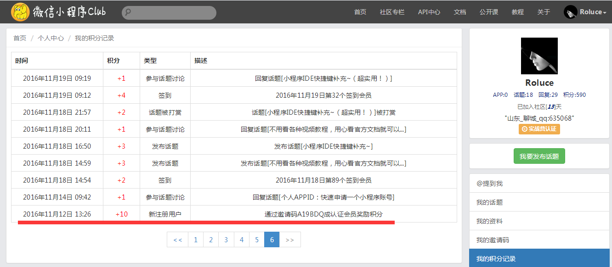Open the Roluce user dropdown menu
The width and height of the screenshot is (612, 267).
pos(593,12)
